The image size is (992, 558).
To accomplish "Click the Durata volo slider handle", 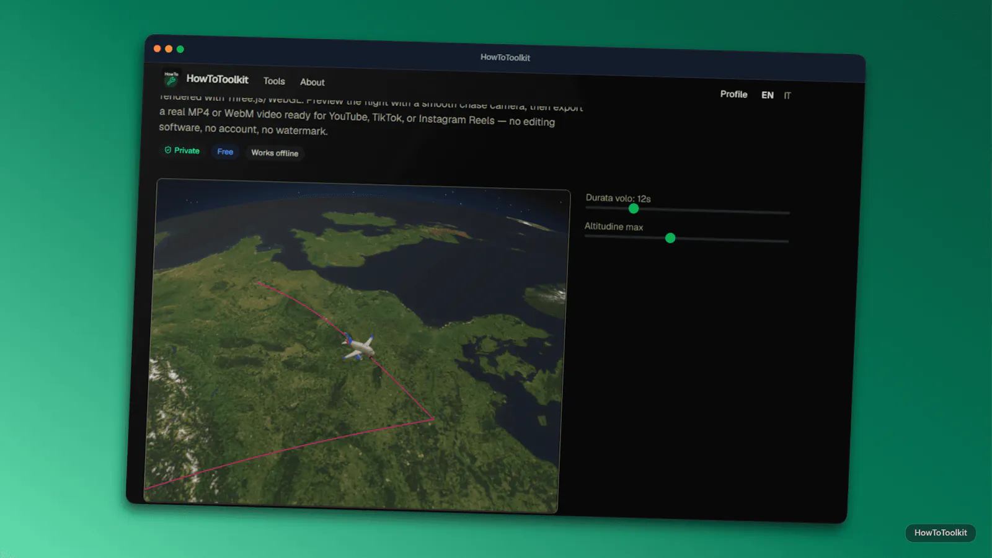I will tap(634, 209).
